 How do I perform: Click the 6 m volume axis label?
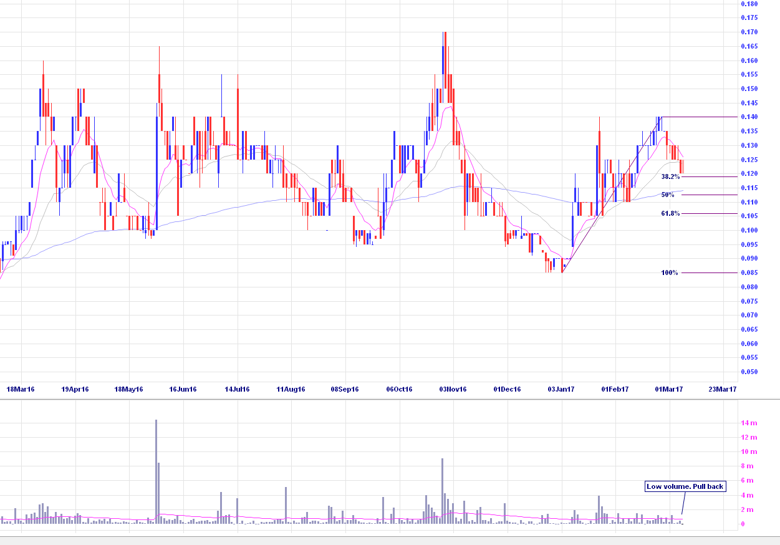point(747,481)
